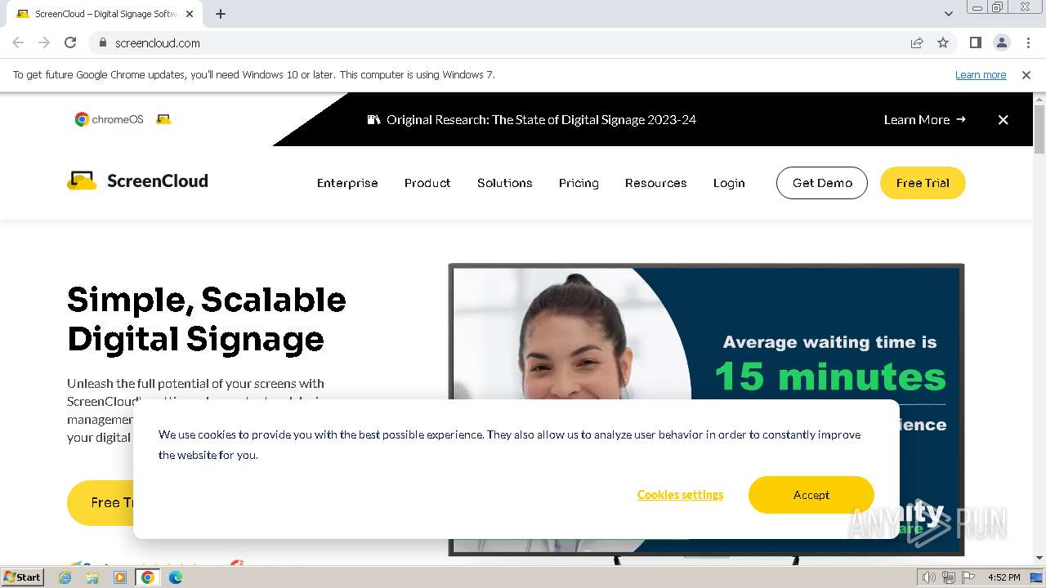Click the volume speaker tray icon
Screen dimensions: 1046x588
click(x=929, y=577)
